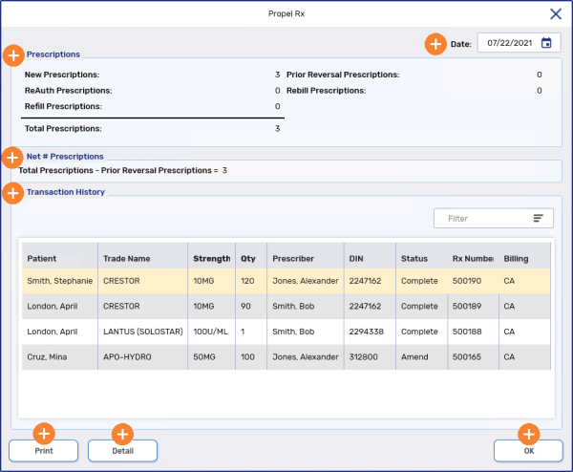
Task: Open the calendar date picker icon
Action: click(x=546, y=43)
